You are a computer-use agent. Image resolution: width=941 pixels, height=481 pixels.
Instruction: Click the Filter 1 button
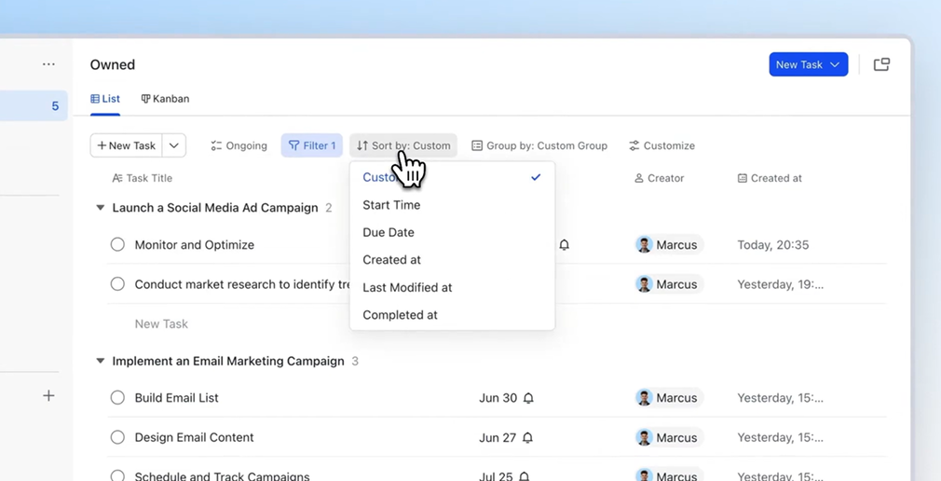311,145
